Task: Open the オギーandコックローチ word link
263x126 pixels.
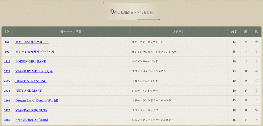Action: pos(32,42)
